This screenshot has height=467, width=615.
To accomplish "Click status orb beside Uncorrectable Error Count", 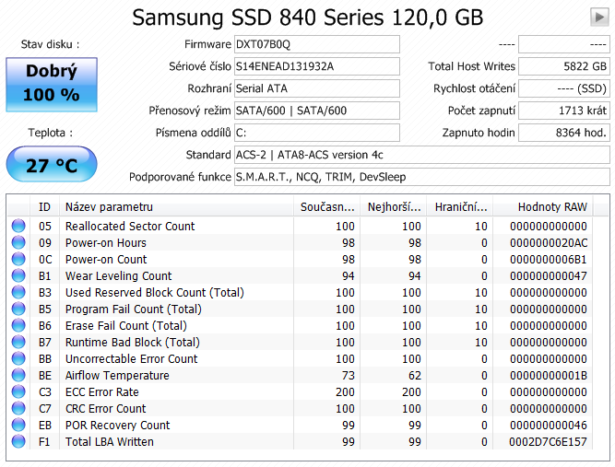I will [18, 359].
